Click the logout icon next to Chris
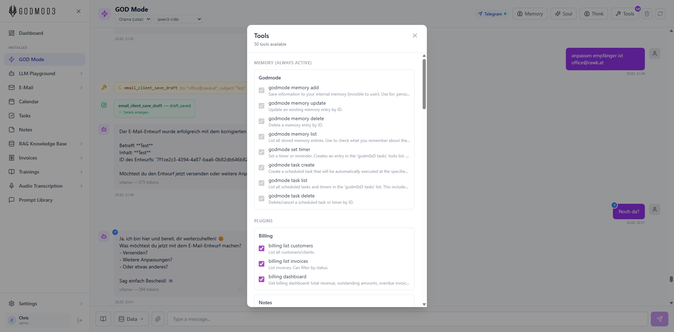 click(x=80, y=320)
